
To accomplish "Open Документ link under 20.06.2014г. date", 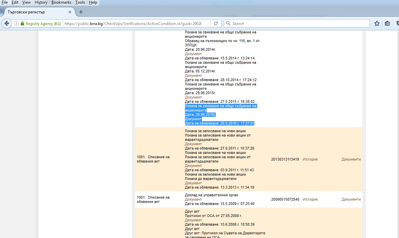I will 193,54.
